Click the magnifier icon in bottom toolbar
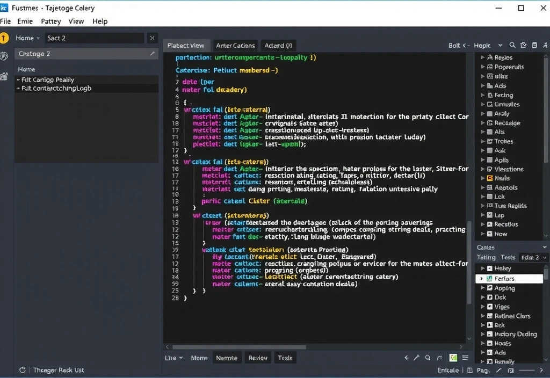Screen dimensions: 550x378 pyautogui.click(x=428, y=358)
